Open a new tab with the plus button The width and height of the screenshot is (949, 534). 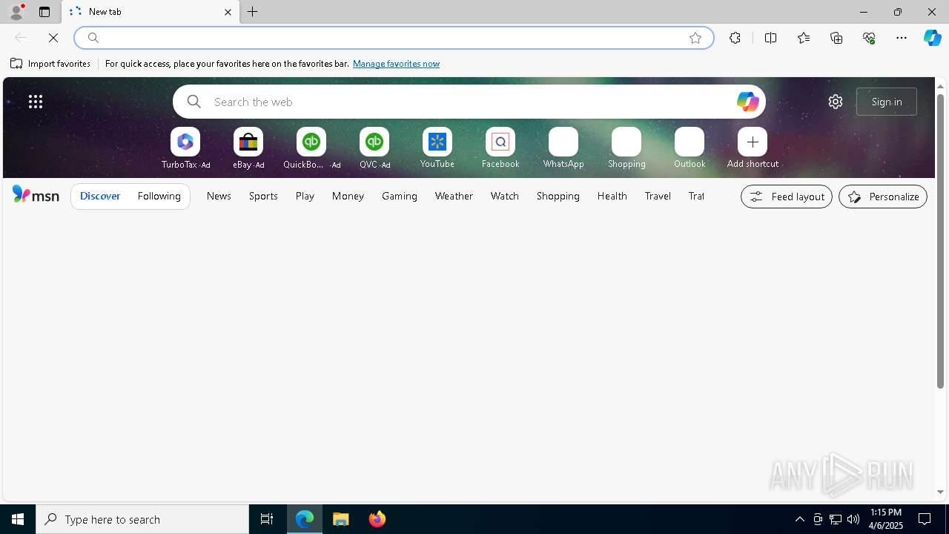click(x=253, y=12)
